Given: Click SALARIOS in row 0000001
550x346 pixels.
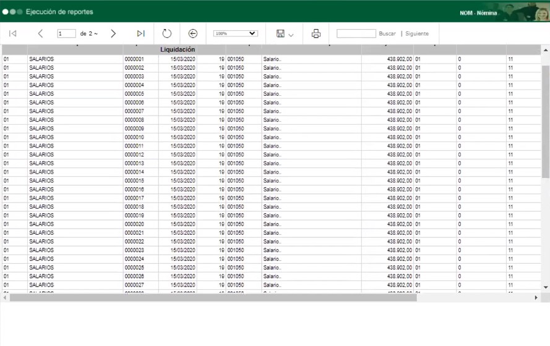Looking at the screenshot, I should click(41, 59).
